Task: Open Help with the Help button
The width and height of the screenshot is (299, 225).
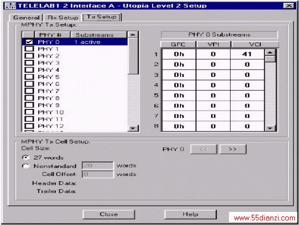Action: [190, 214]
